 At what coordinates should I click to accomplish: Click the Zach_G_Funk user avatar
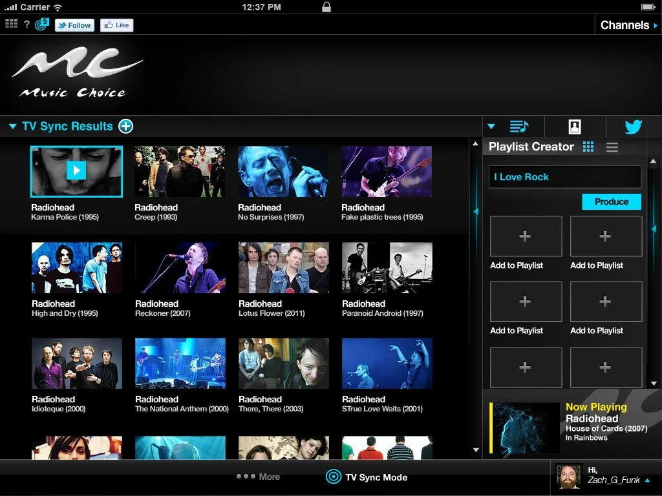coord(568,477)
